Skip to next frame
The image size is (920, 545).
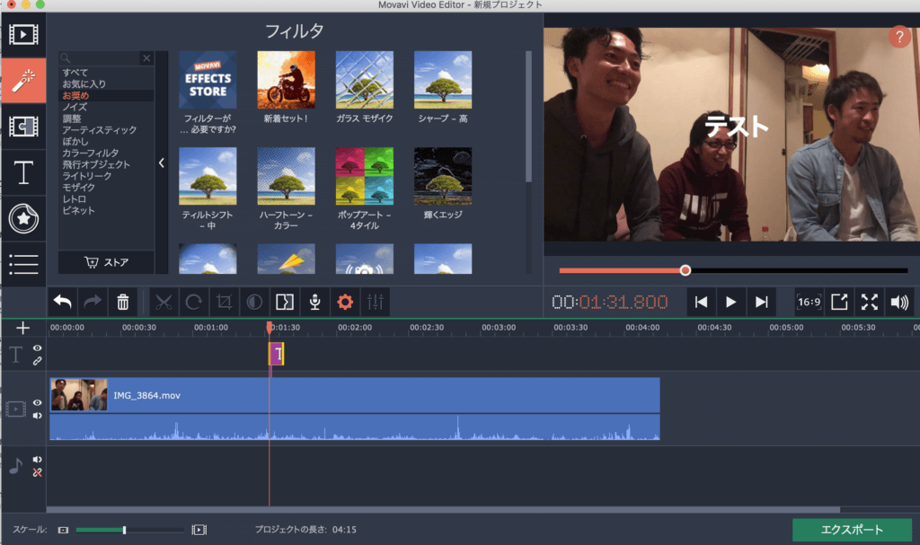[x=762, y=302]
